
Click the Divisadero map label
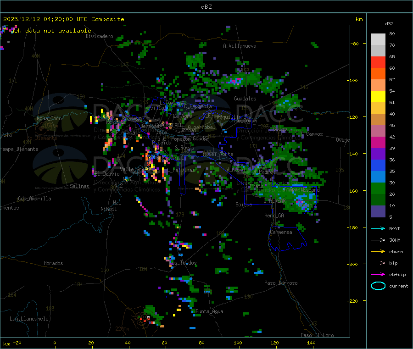click(x=99, y=36)
